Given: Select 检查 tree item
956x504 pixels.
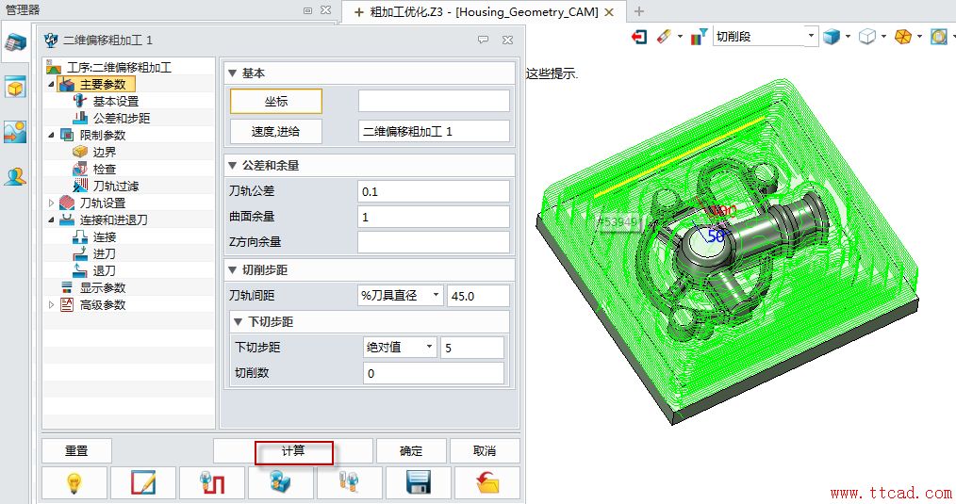Looking at the screenshot, I should [x=105, y=169].
